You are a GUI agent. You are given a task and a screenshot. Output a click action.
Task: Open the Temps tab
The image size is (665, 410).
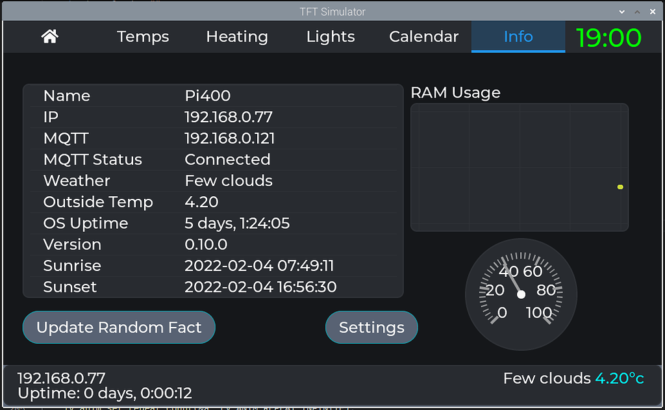[x=142, y=36]
